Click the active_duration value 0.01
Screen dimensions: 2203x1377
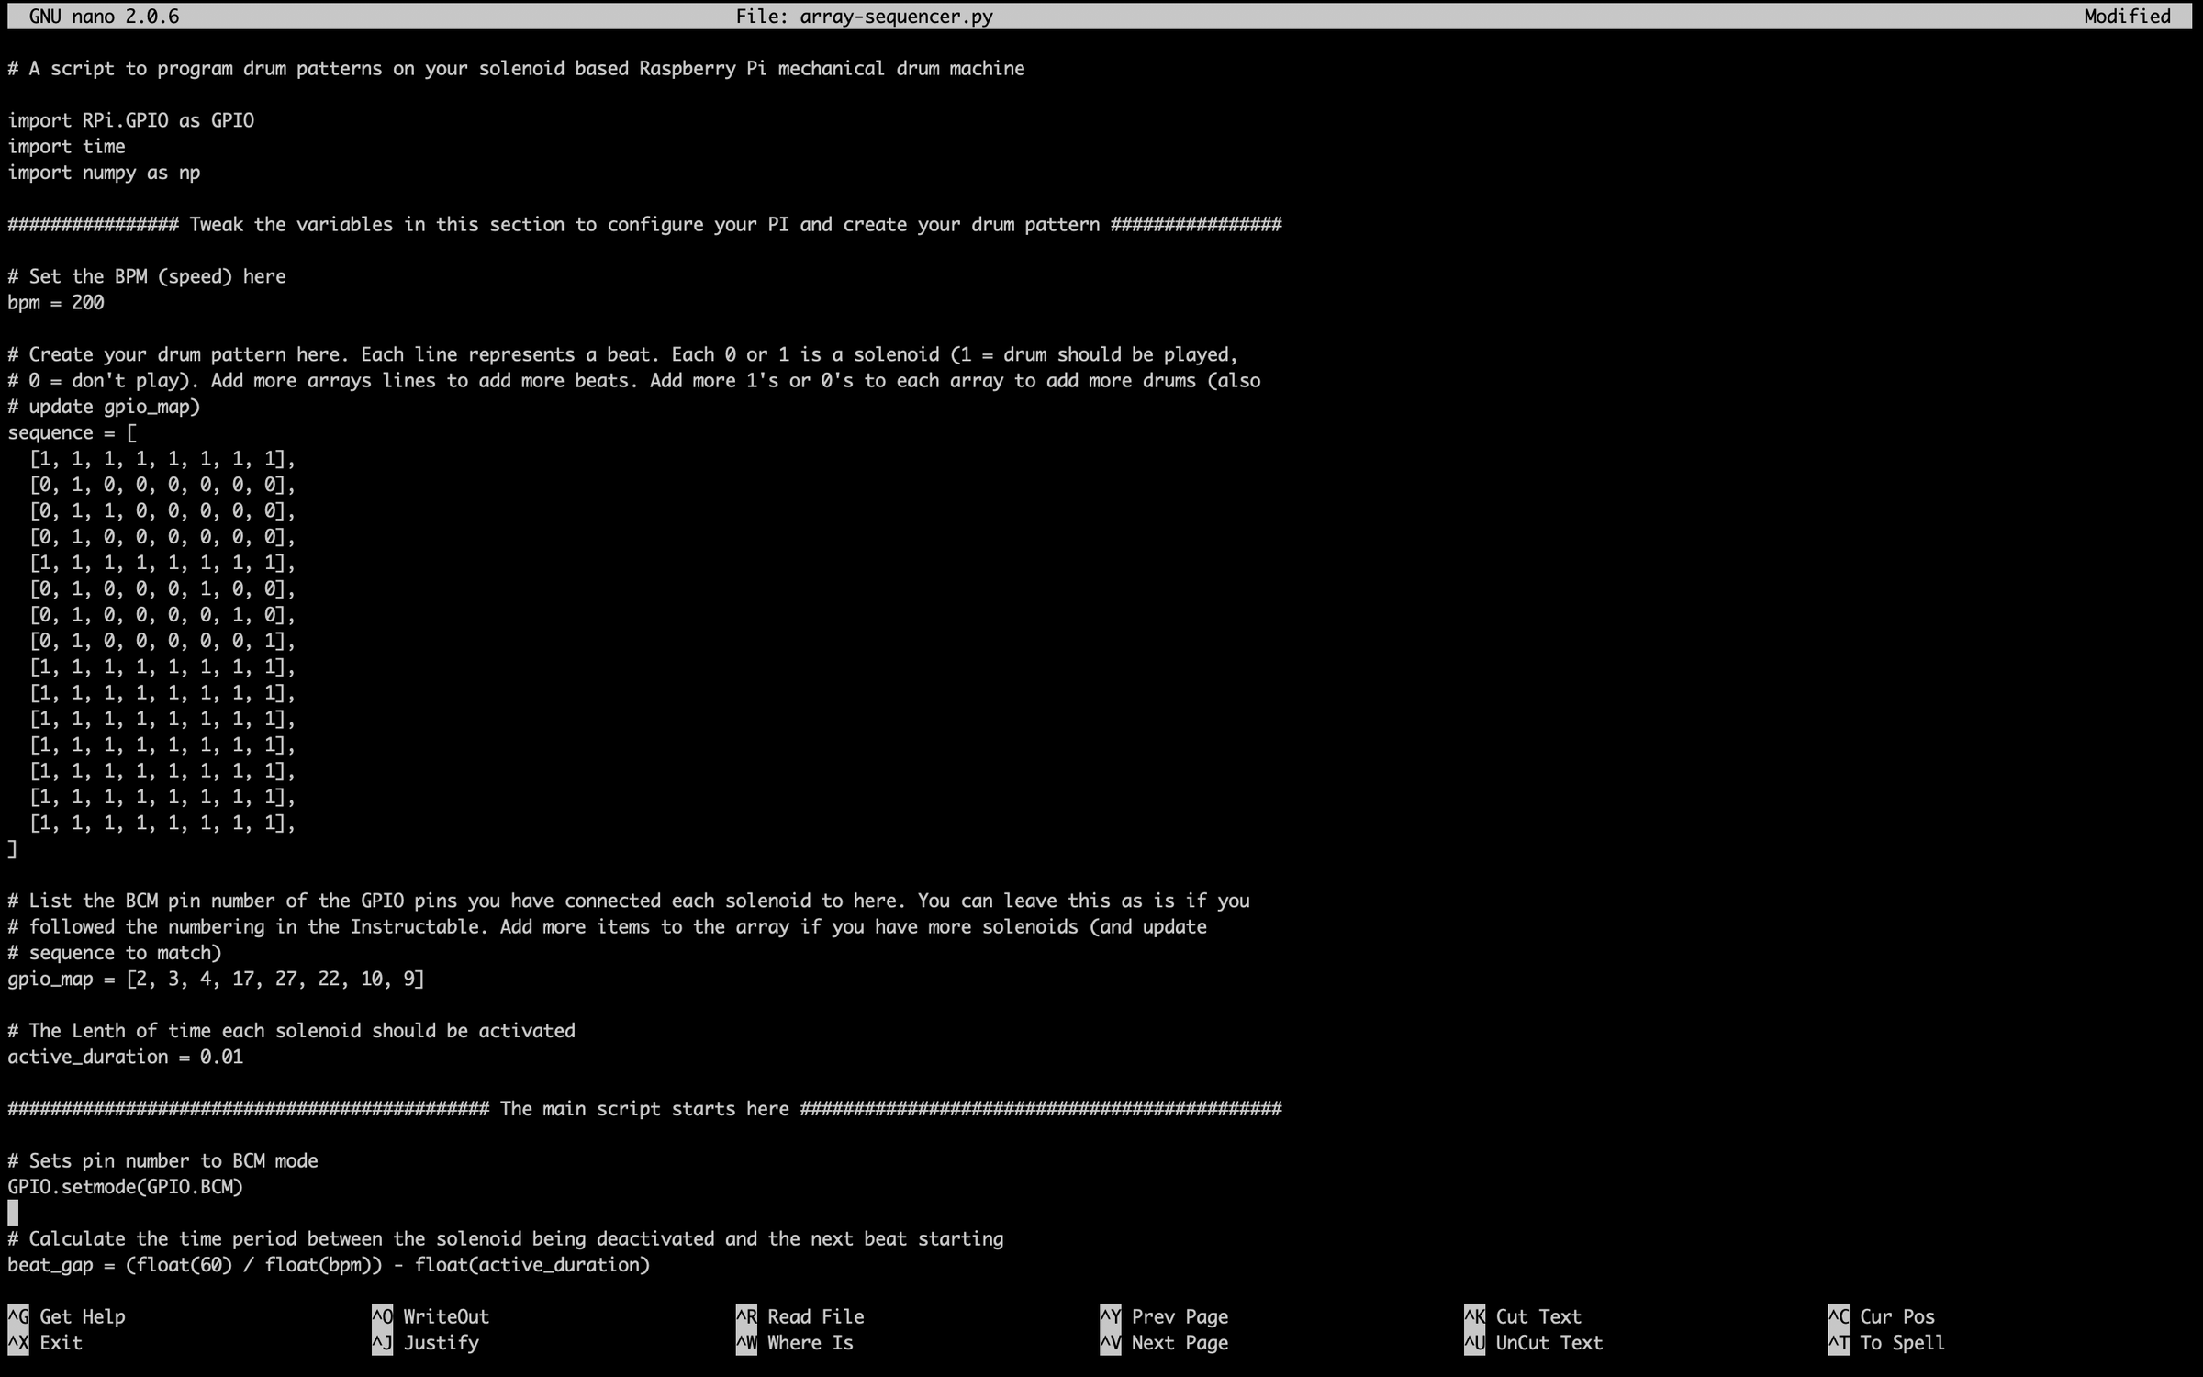point(221,1057)
